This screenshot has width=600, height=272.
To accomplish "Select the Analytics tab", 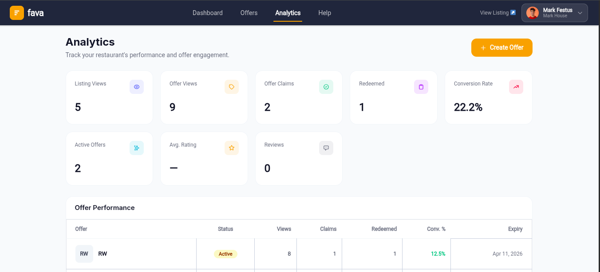I will pyautogui.click(x=288, y=13).
